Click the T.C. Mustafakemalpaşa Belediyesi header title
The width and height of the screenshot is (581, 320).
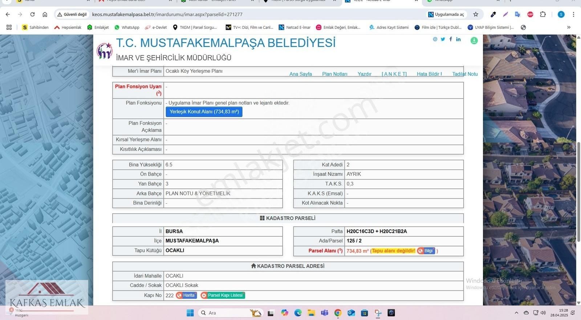tap(226, 43)
